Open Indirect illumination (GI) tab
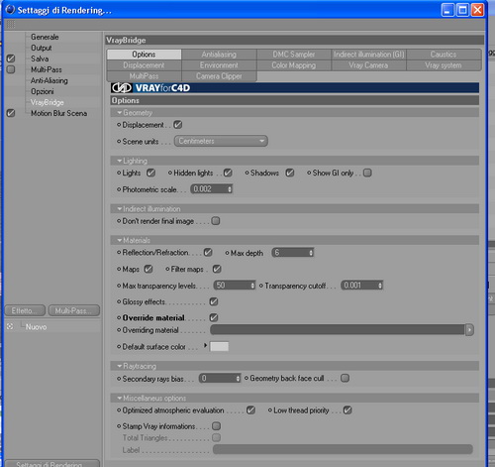The width and height of the screenshot is (495, 467). click(368, 55)
